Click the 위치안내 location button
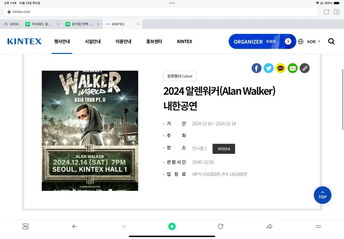The image size is (344, 239). pos(224,149)
